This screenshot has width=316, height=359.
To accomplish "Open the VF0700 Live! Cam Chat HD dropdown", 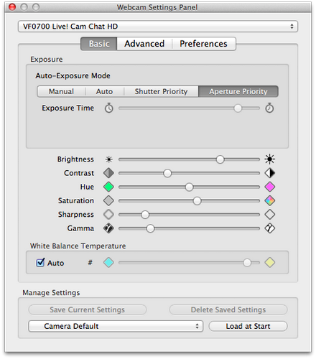I will 158,27.
